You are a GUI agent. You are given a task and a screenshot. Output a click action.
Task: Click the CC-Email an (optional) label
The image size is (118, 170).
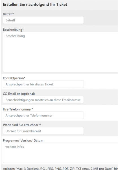point(19,94)
